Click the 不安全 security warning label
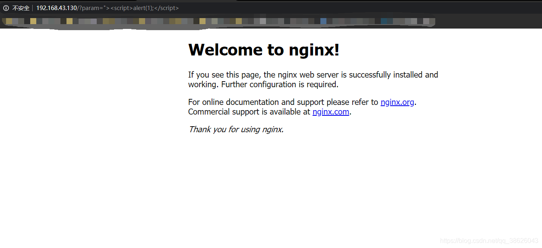This screenshot has width=542, height=248. point(21,8)
